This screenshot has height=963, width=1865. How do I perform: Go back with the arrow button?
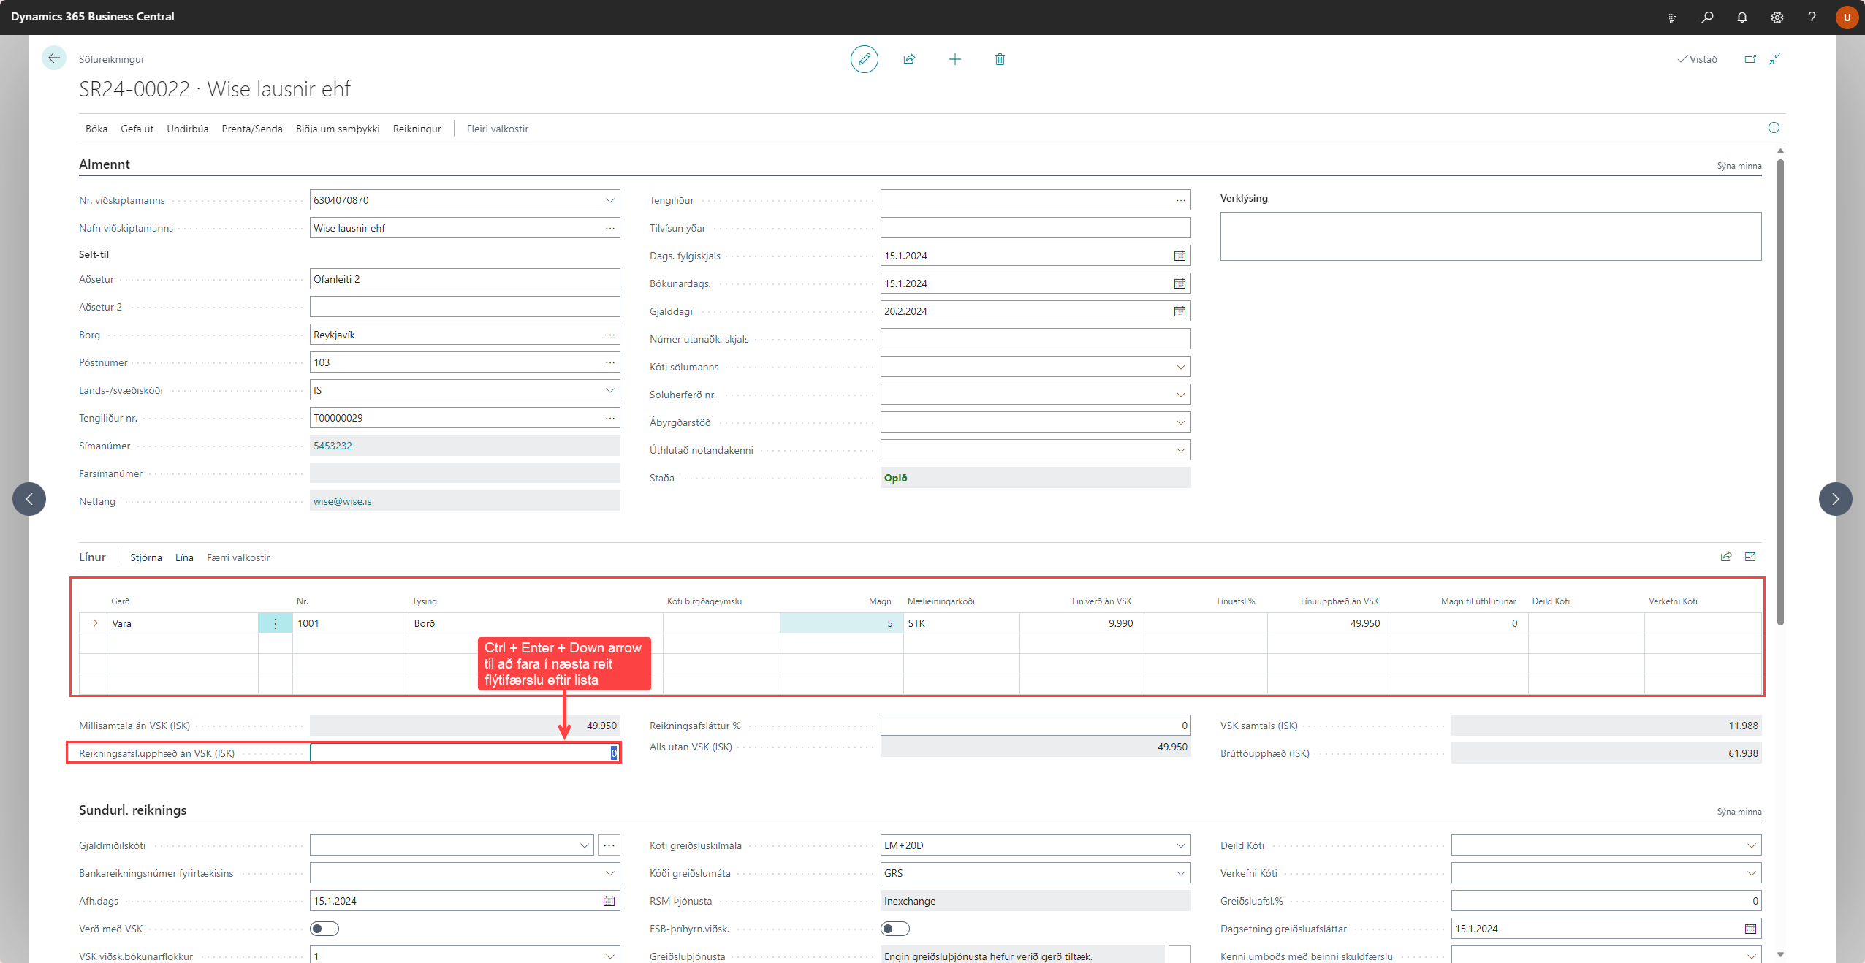53,58
